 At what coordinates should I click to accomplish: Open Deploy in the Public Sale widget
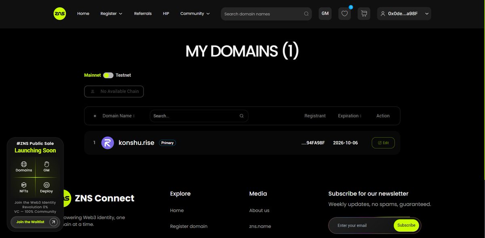point(46,188)
